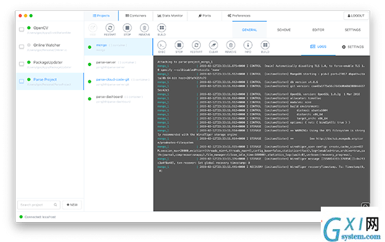This screenshot has height=242, width=385.
Task: Select the PackageUpdater project row
Action: (50, 64)
